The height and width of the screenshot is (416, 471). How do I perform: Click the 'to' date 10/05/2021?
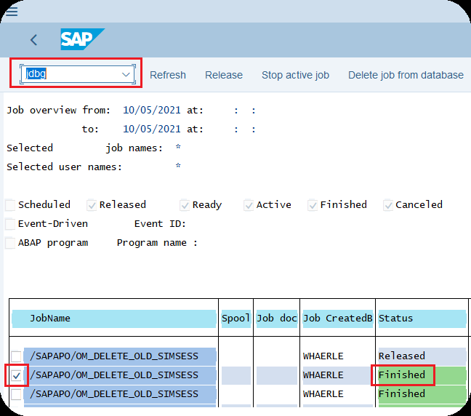(x=152, y=129)
